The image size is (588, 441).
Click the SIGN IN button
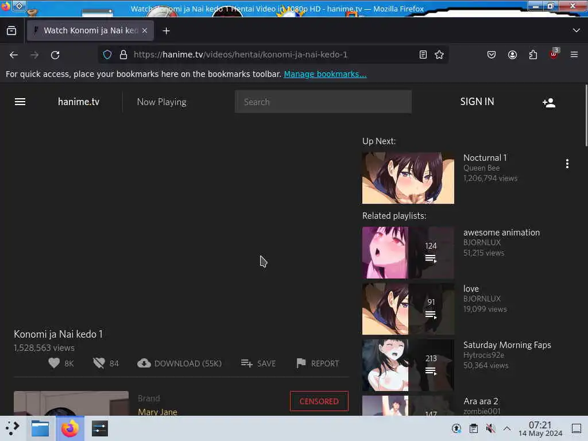(477, 102)
